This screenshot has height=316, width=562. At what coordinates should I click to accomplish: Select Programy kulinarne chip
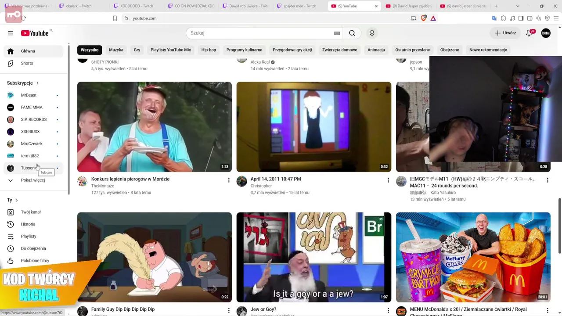tap(244, 50)
